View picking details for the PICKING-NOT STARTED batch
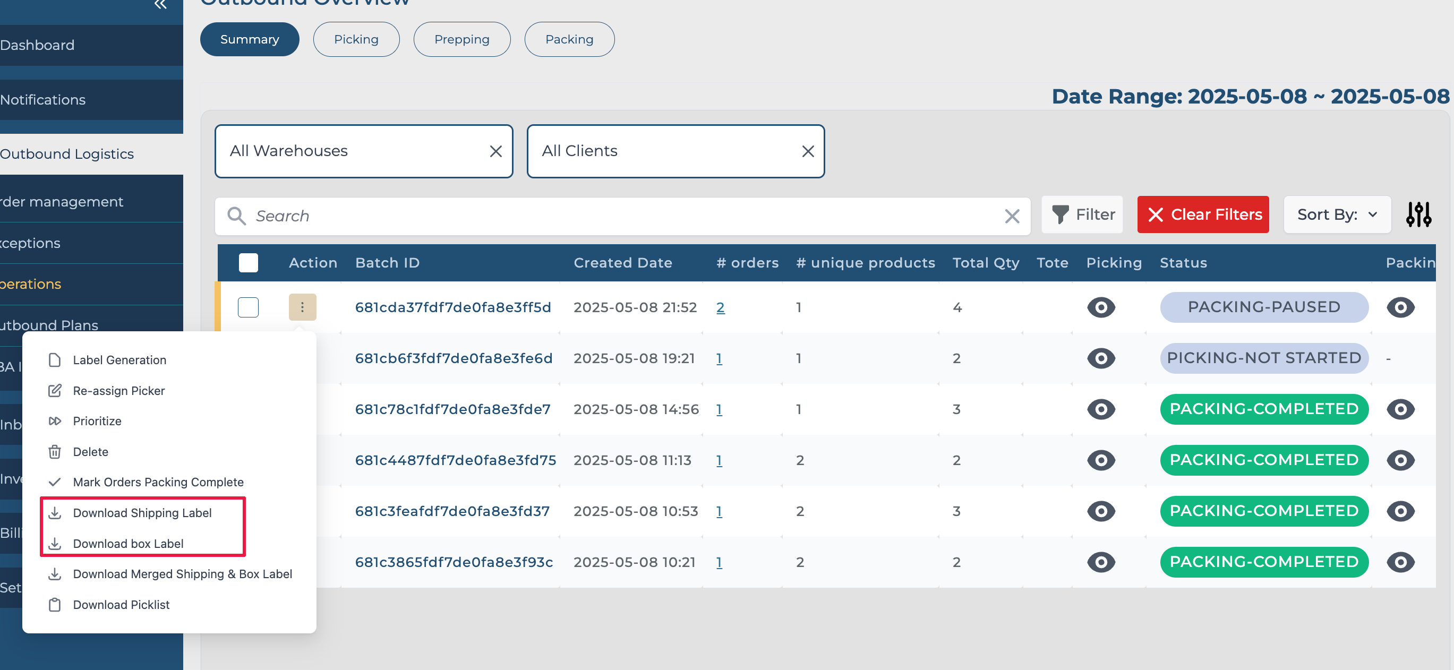This screenshot has height=670, width=1454. [1101, 358]
